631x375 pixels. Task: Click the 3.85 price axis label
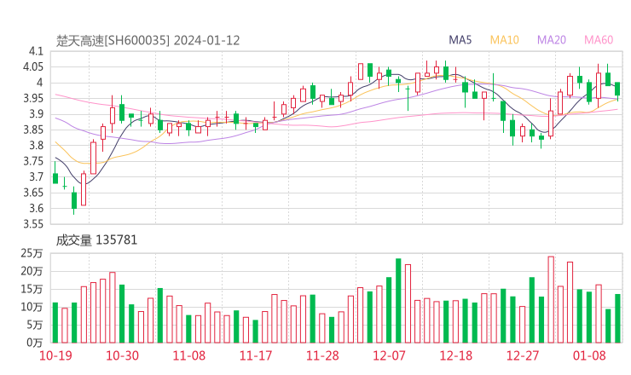[33, 130]
